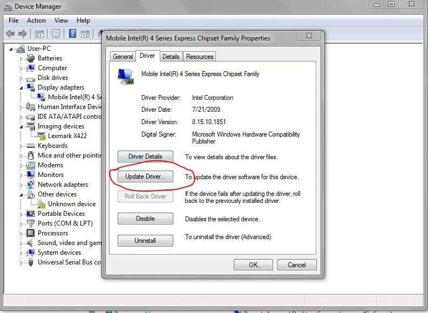Click the System devices category icon
The width and height of the screenshot is (428, 313).
click(x=31, y=253)
